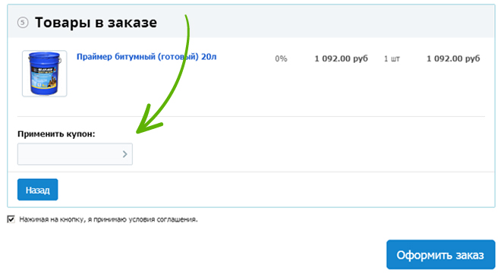Submit with the 'Оформить заказ' button
This screenshot has height=280, width=504.
click(x=441, y=255)
